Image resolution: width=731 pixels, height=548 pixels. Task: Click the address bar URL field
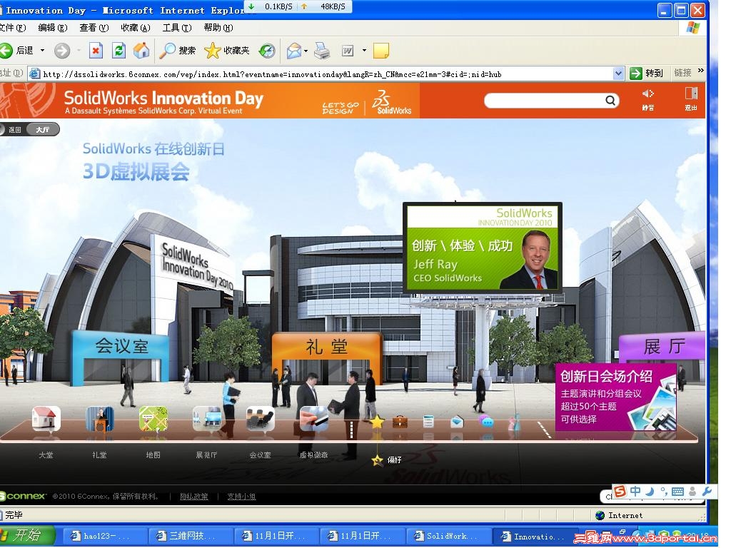326,74
